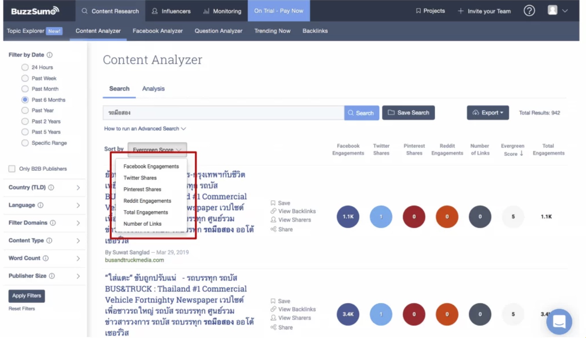Select the Past 2 Years date filter

(x=25, y=121)
